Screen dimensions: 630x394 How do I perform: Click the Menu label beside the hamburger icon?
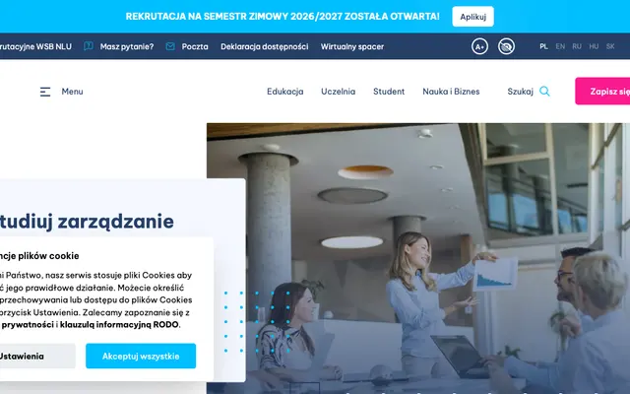click(72, 92)
